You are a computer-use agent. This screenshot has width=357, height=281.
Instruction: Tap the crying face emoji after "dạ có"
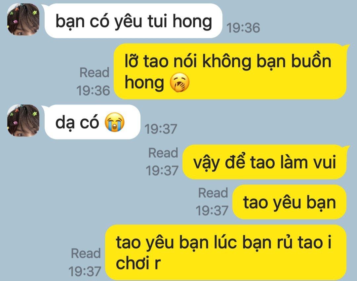[x=114, y=122]
